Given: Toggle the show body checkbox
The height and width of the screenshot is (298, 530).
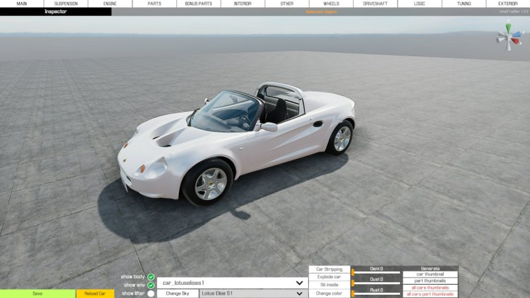Looking at the screenshot, I should (151, 277).
